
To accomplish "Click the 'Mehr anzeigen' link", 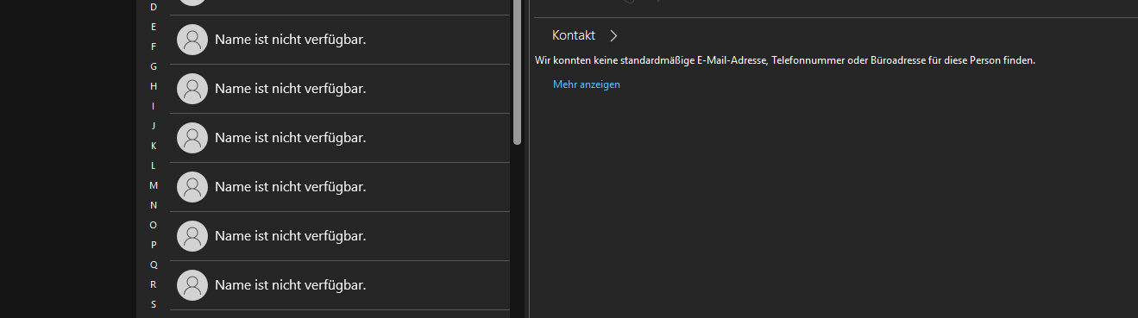I will pos(587,84).
